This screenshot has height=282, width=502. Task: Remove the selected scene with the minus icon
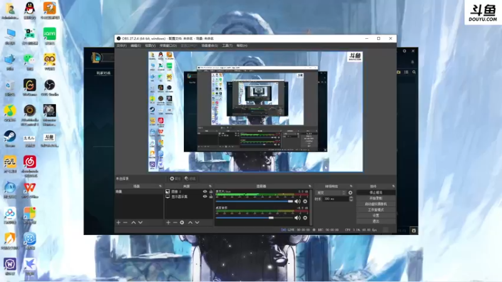click(x=125, y=222)
